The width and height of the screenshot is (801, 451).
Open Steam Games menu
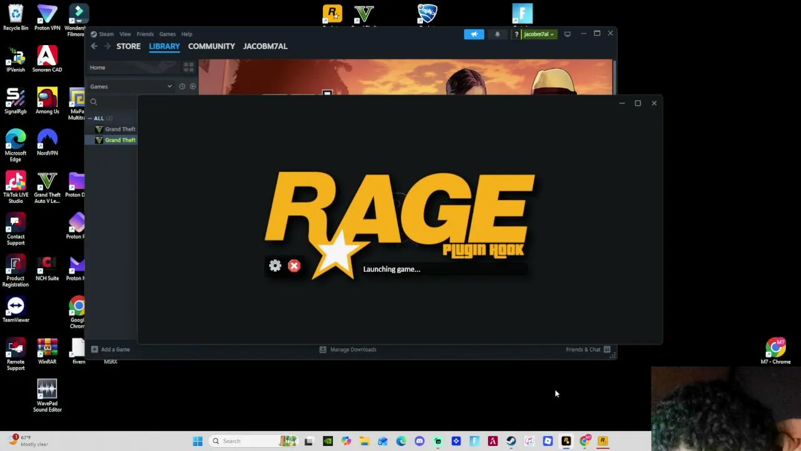coord(167,34)
